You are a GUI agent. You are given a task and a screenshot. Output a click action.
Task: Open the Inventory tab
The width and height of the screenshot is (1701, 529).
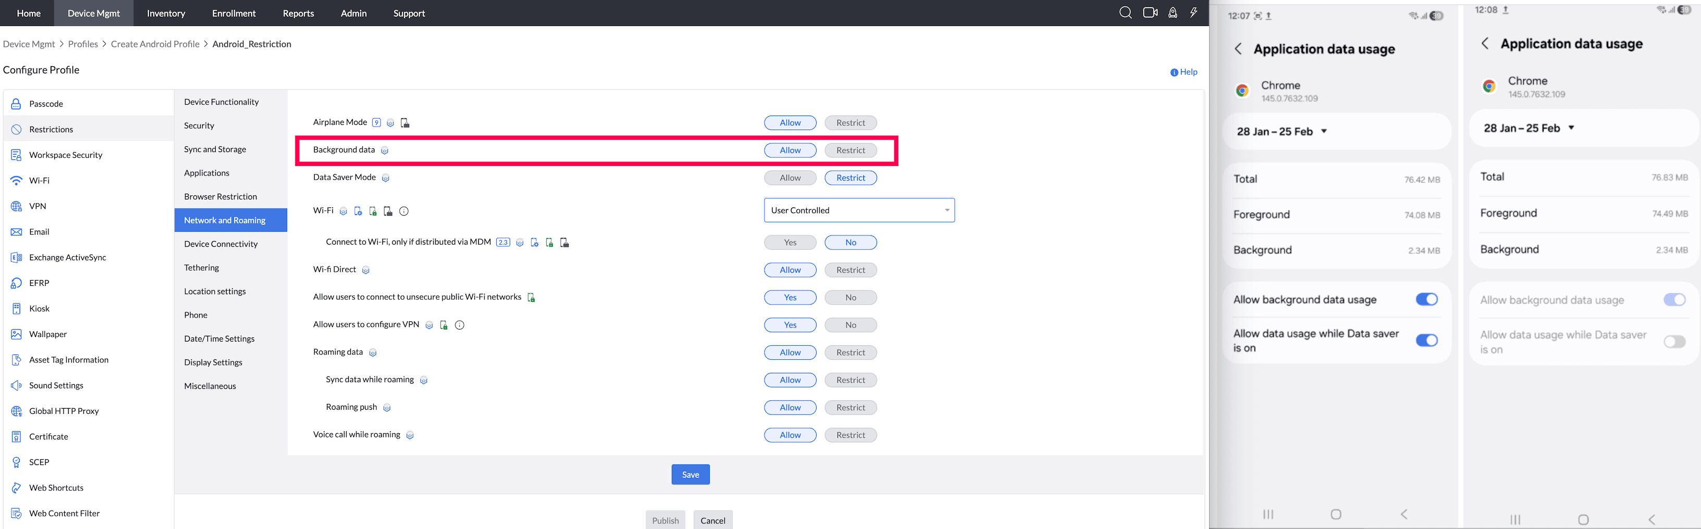click(x=166, y=13)
